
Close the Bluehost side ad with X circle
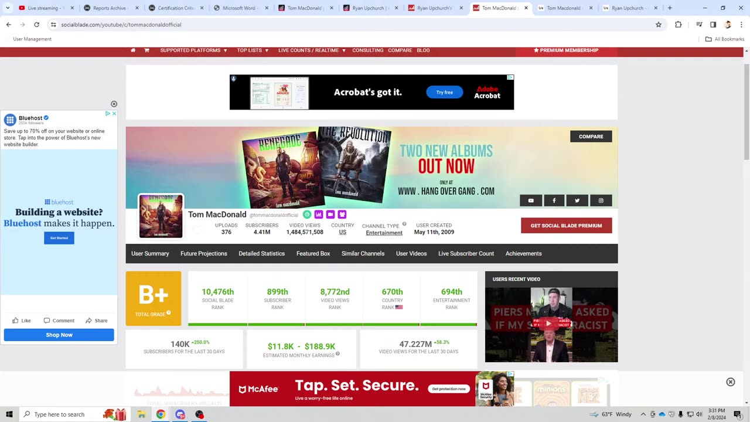pyautogui.click(x=114, y=104)
